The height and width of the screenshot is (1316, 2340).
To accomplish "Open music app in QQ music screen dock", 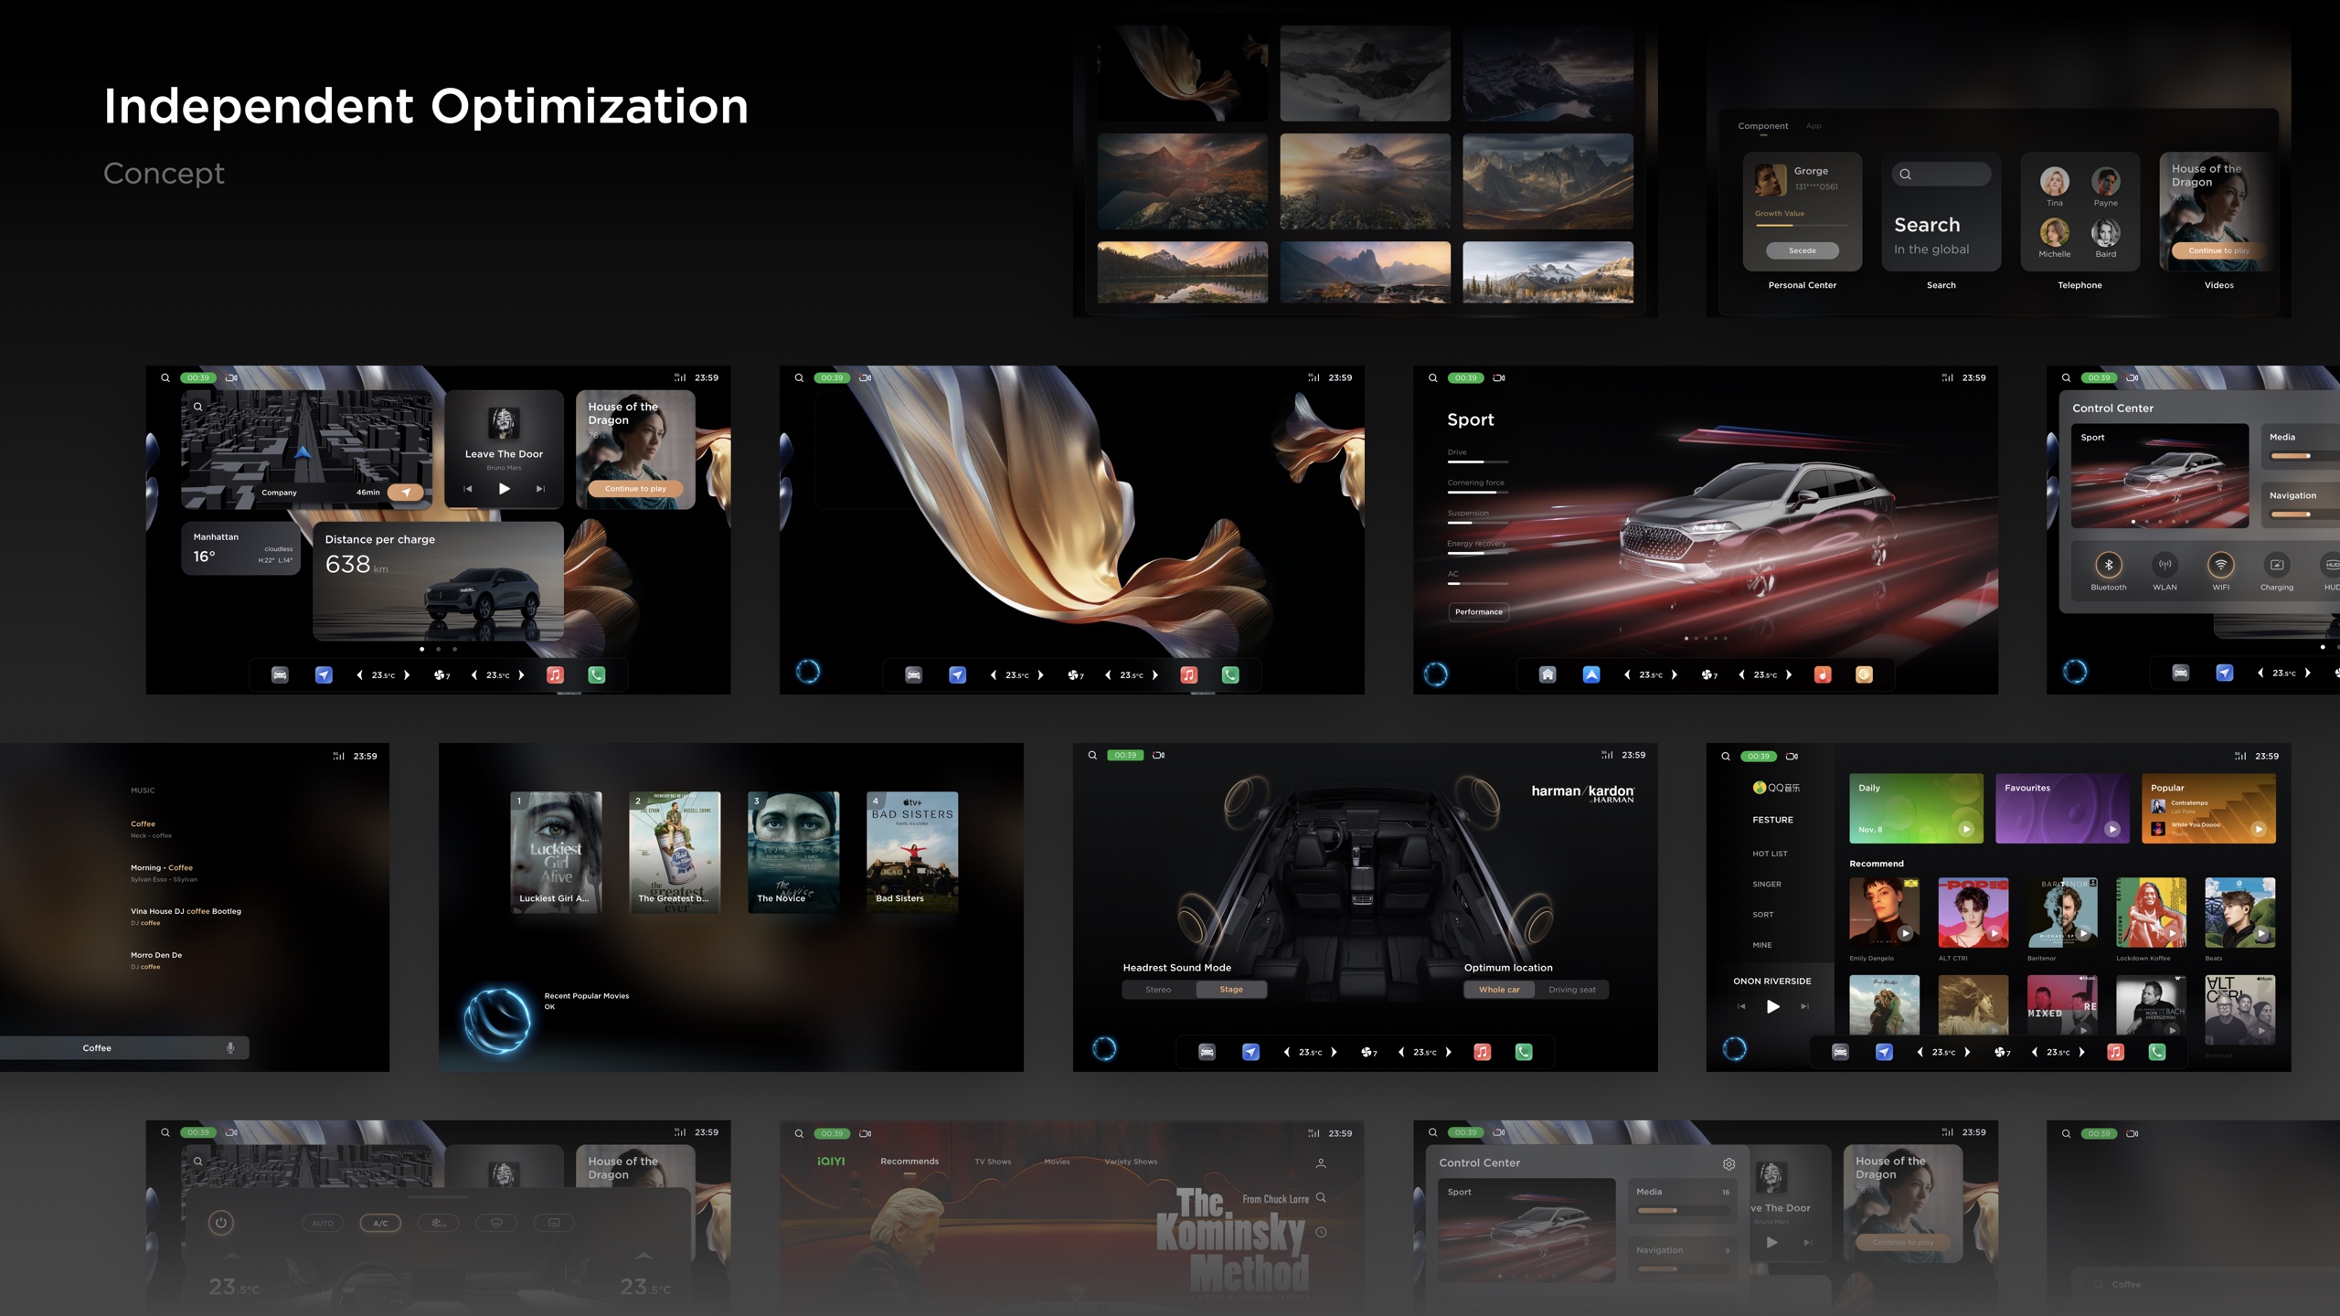I will click(x=2115, y=1052).
